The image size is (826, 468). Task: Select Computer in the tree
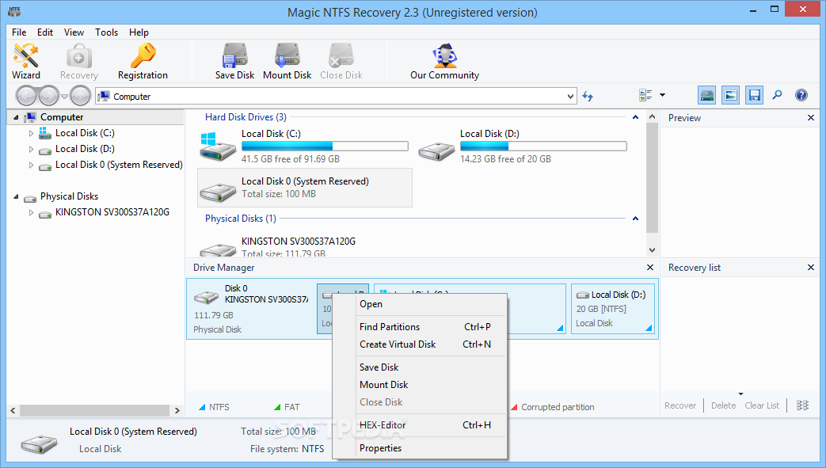pos(62,117)
